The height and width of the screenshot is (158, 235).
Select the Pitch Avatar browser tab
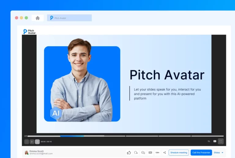tap(69, 18)
